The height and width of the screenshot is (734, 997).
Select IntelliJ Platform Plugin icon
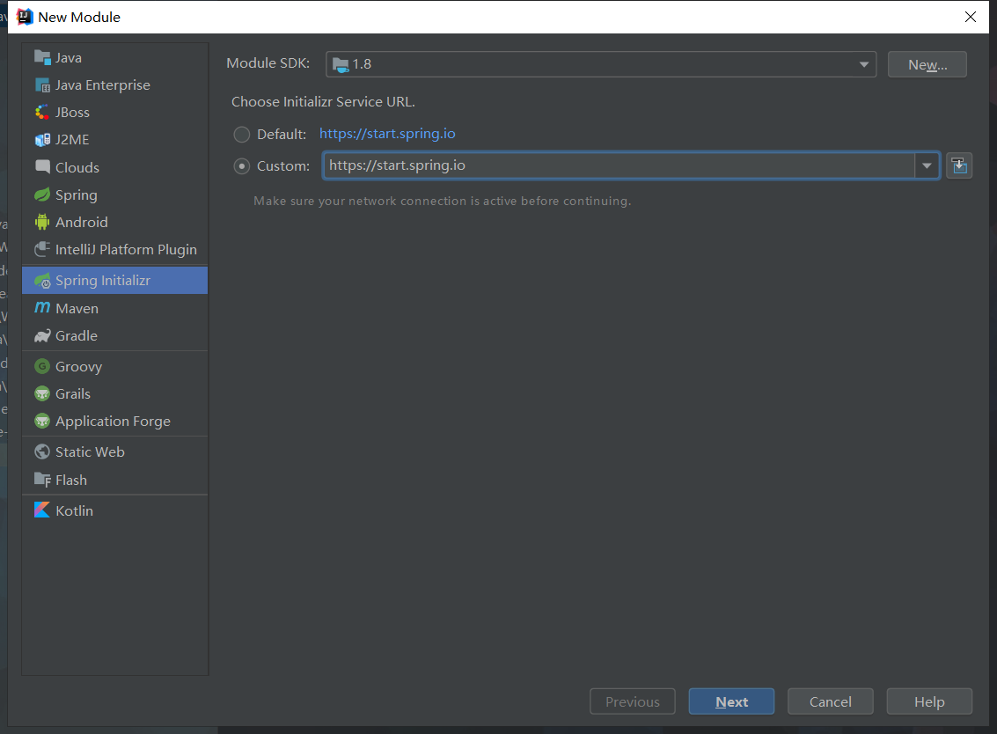coord(42,249)
